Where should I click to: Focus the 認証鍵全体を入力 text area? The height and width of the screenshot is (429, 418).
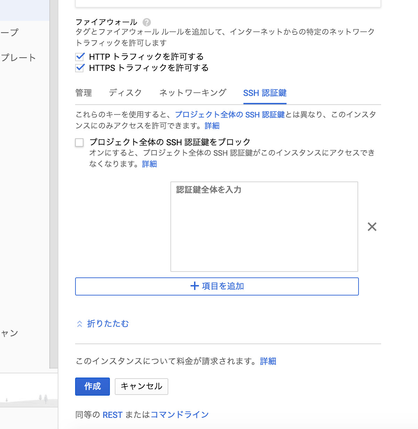point(264,226)
